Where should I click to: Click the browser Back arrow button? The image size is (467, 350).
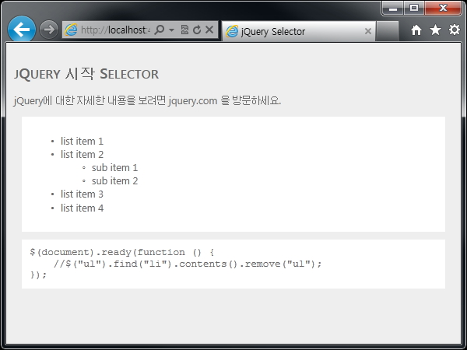click(x=22, y=30)
